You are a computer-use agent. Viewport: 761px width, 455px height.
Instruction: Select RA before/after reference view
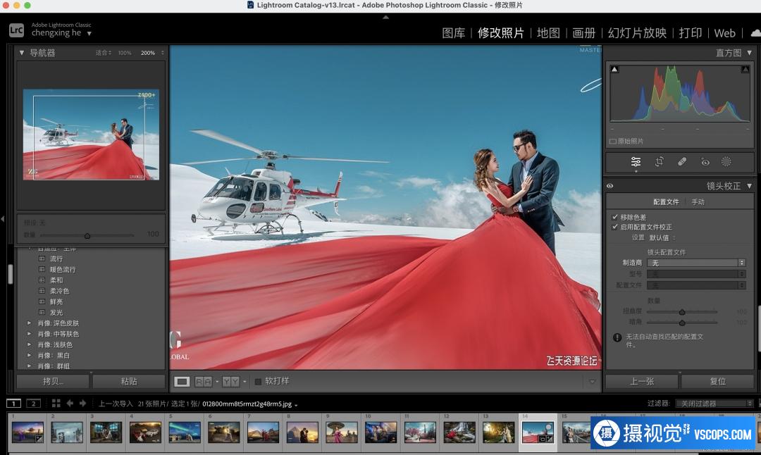204,382
